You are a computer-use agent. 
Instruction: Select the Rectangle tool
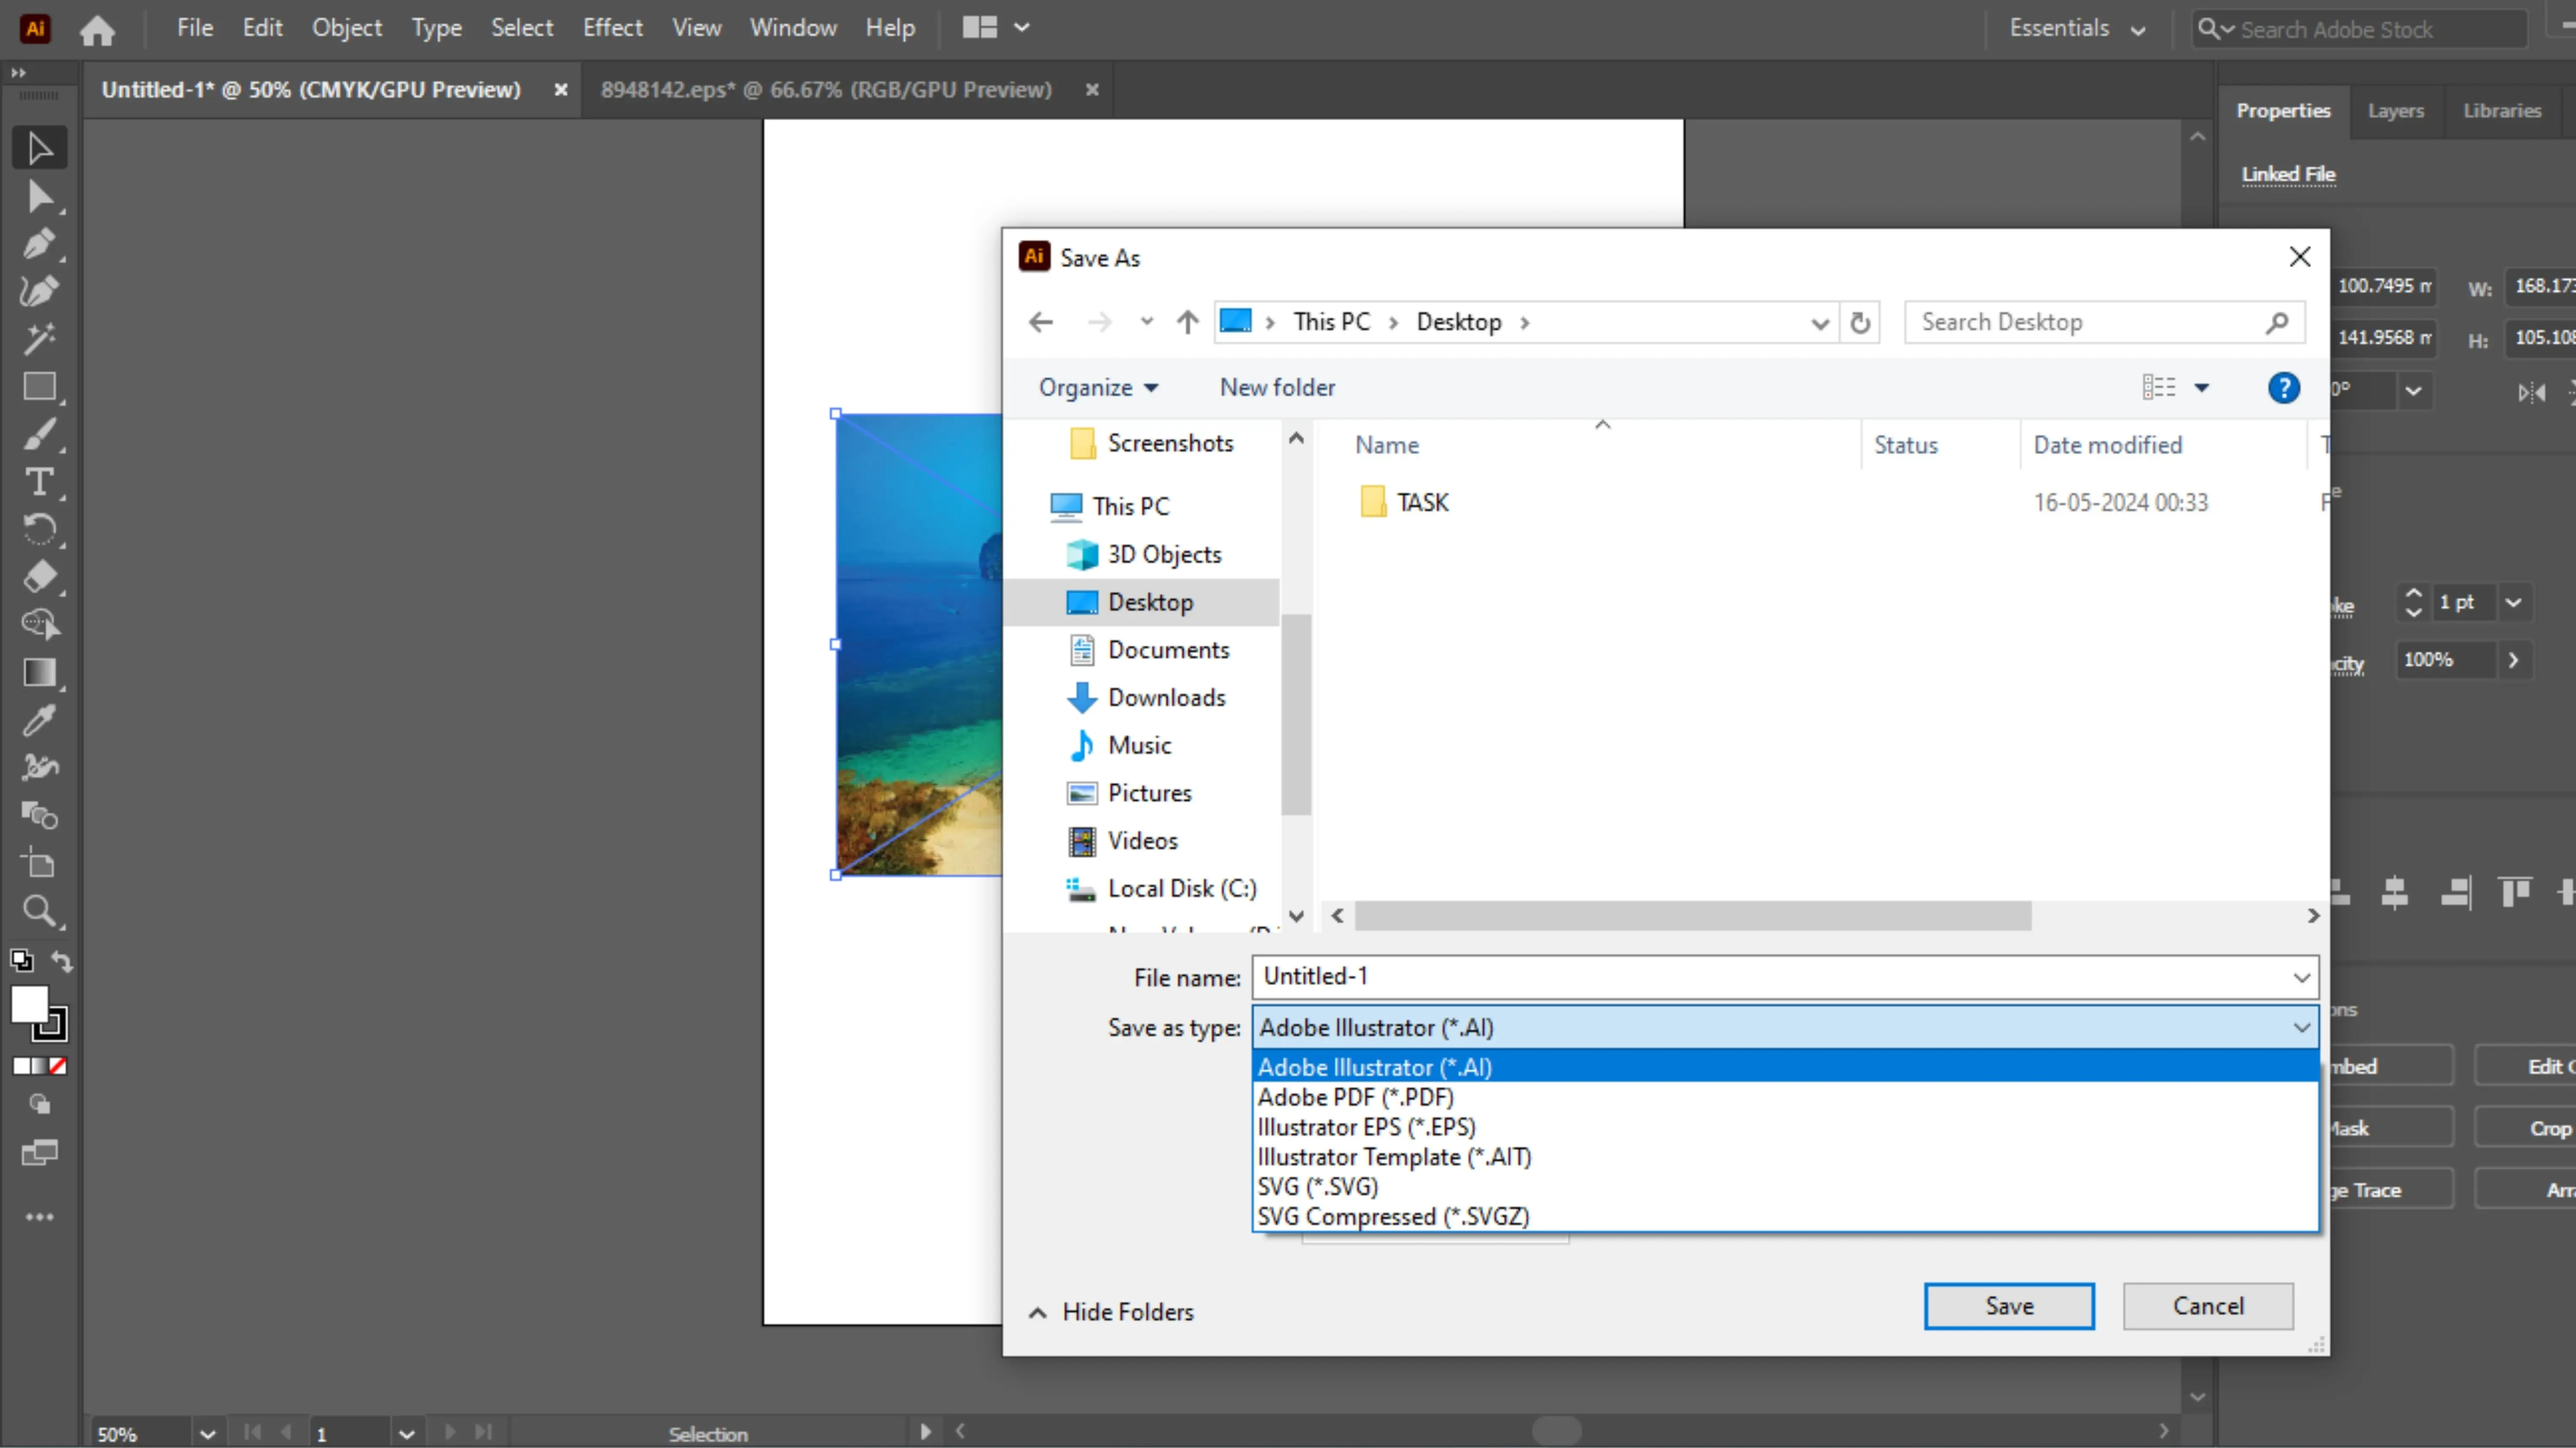[x=40, y=387]
